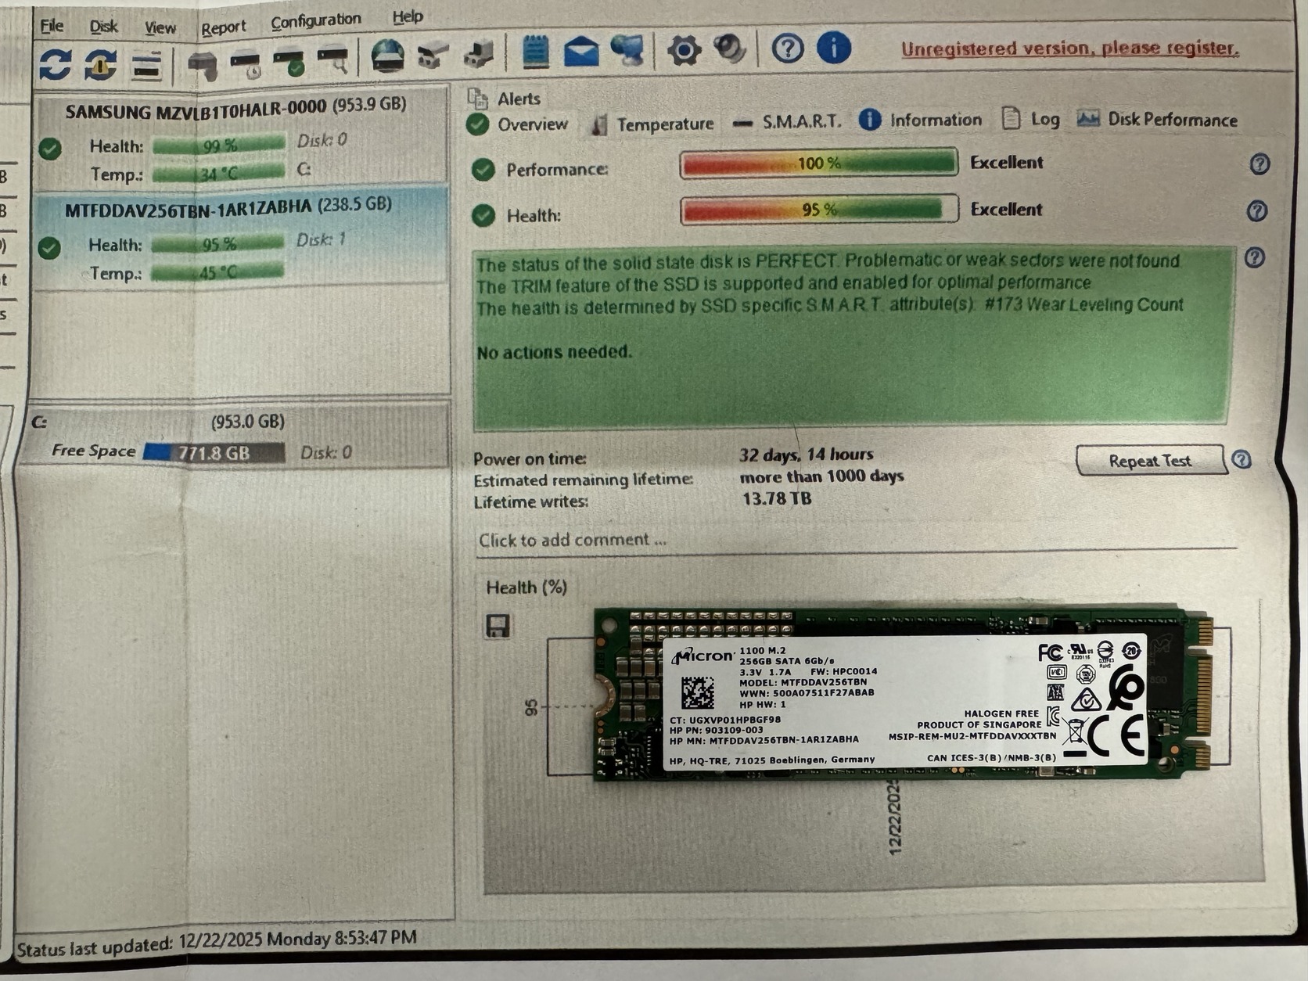Click the Free Space 771.8 GB bar
Image resolution: width=1308 pixels, height=981 pixels.
[x=214, y=453]
